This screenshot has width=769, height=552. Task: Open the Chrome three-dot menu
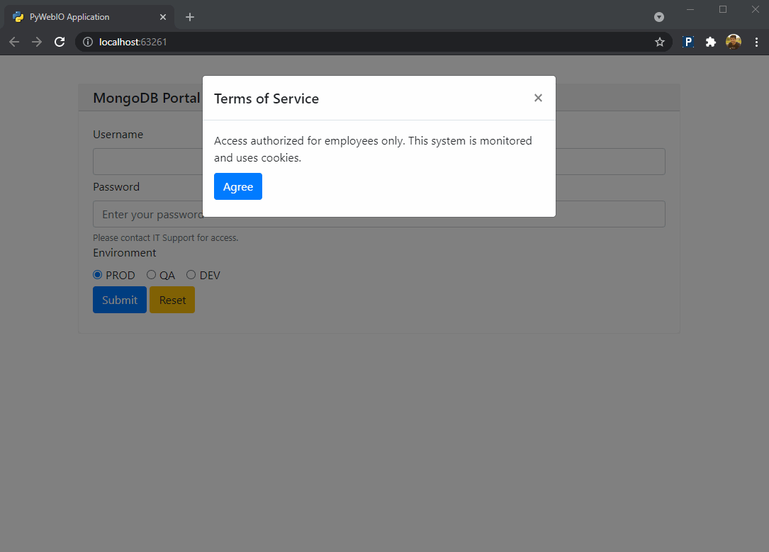(757, 42)
